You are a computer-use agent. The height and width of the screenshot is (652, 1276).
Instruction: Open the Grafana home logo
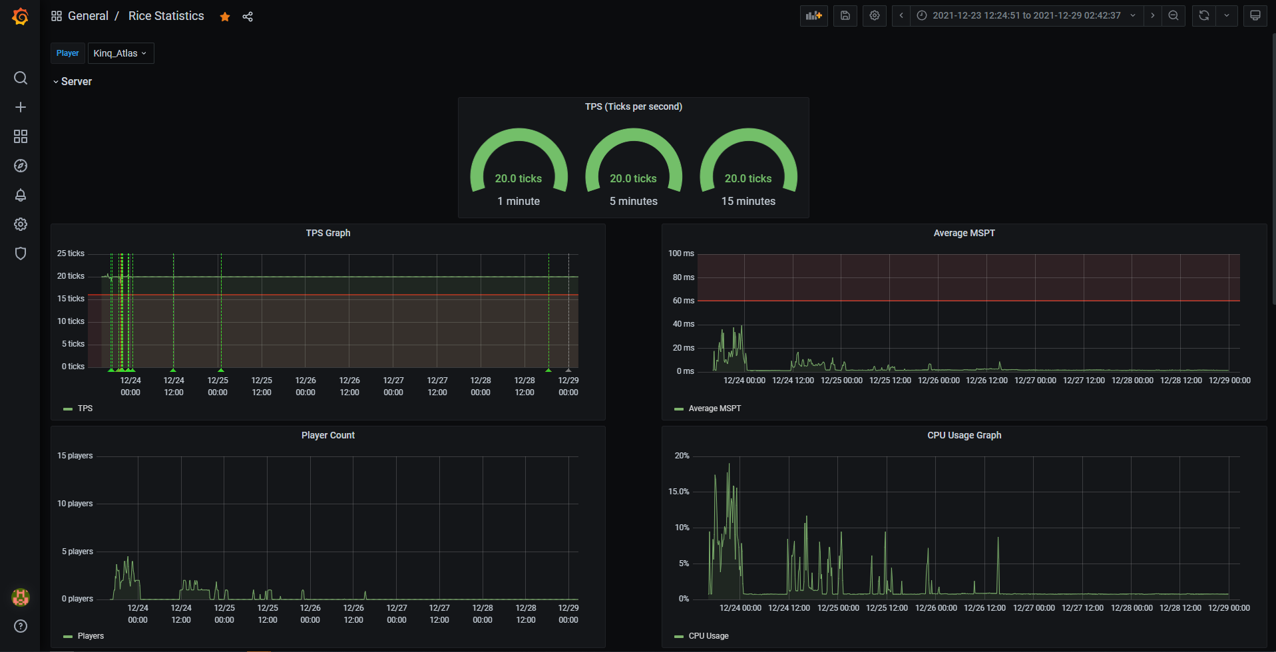[21, 17]
